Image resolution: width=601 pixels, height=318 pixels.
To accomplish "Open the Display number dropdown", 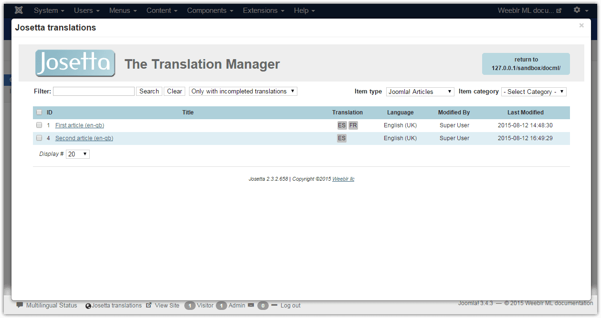I will point(78,154).
